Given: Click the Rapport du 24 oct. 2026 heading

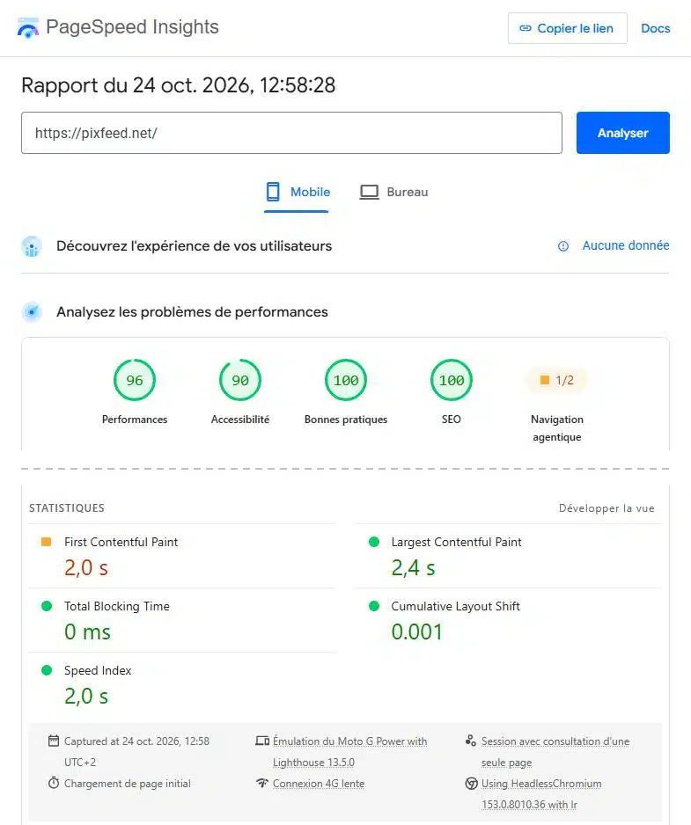Looking at the screenshot, I should click(178, 85).
